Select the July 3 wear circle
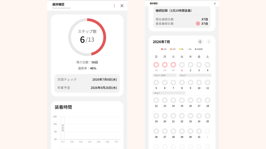The height and width of the screenshot is (149, 266). (199, 65)
